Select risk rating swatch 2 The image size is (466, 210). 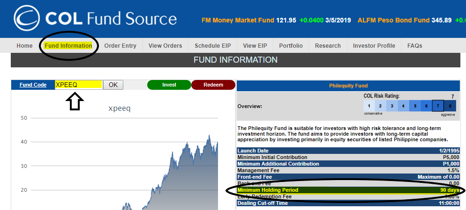click(x=380, y=106)
